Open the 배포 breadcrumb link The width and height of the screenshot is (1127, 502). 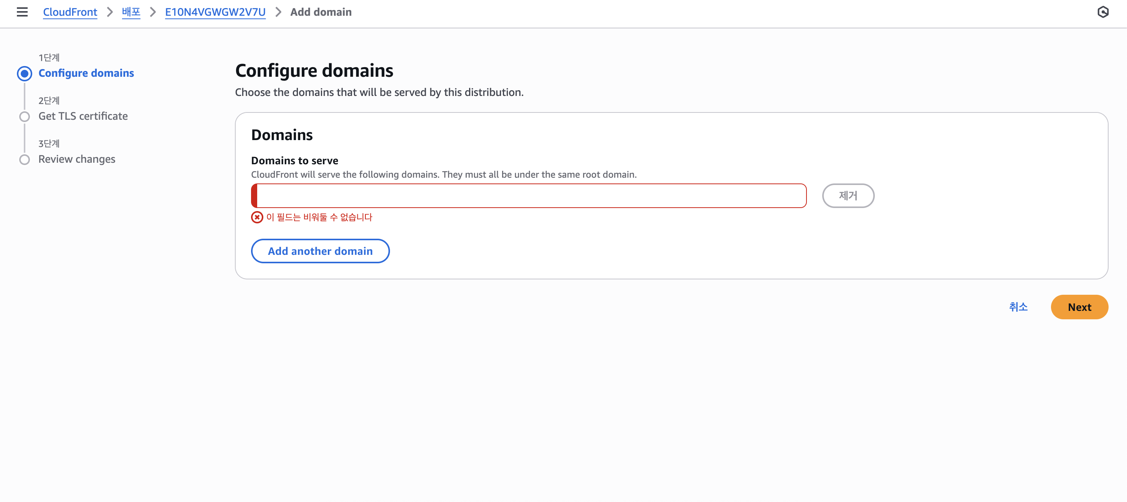click(x=131, y=12)
